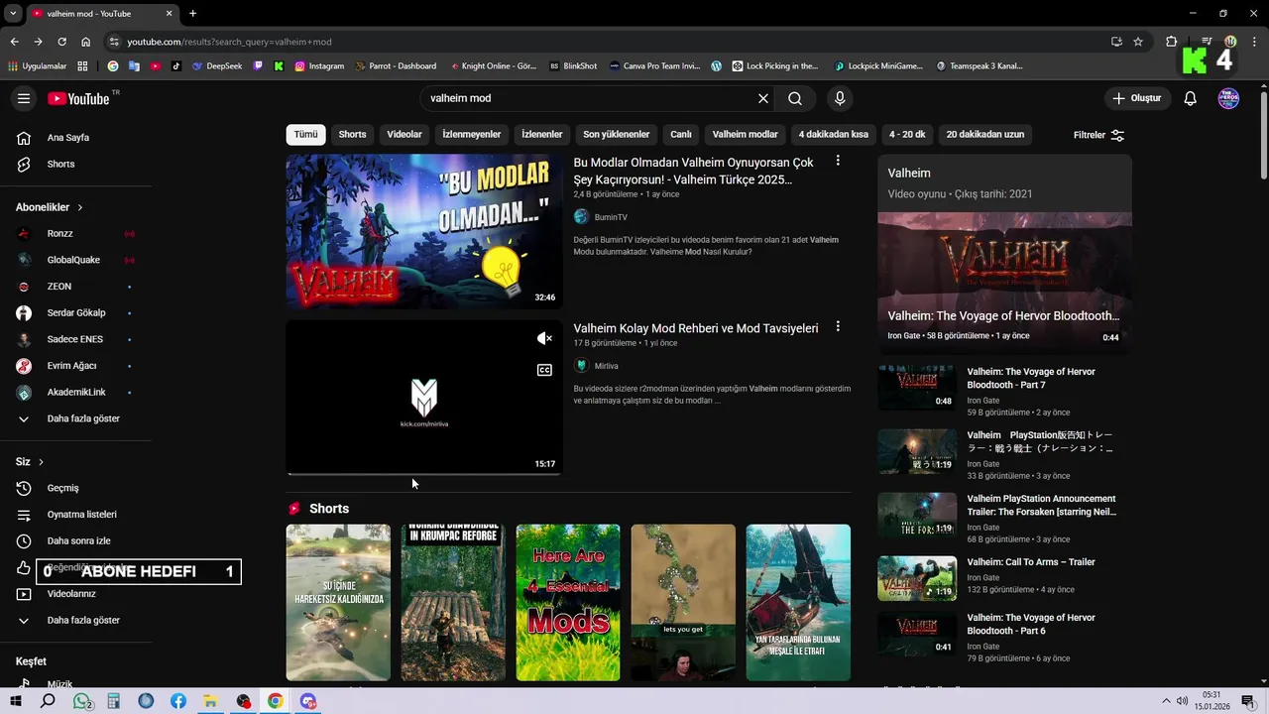Select the 20 dakikadan uzun chip
1269x714 pixels.
pyautogui.click(x=985, y=135)
